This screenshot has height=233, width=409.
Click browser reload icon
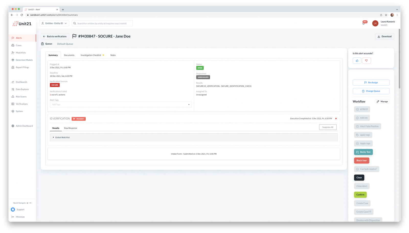[x=22, y=15]
